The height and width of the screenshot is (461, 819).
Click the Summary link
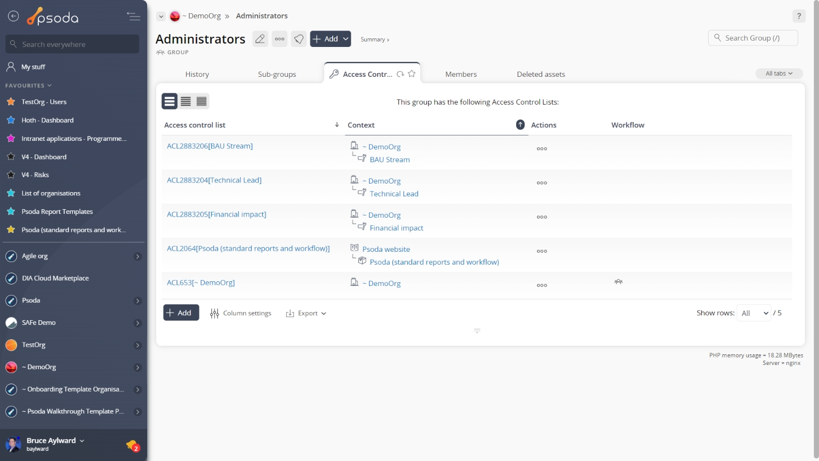[x=374, y=39]
